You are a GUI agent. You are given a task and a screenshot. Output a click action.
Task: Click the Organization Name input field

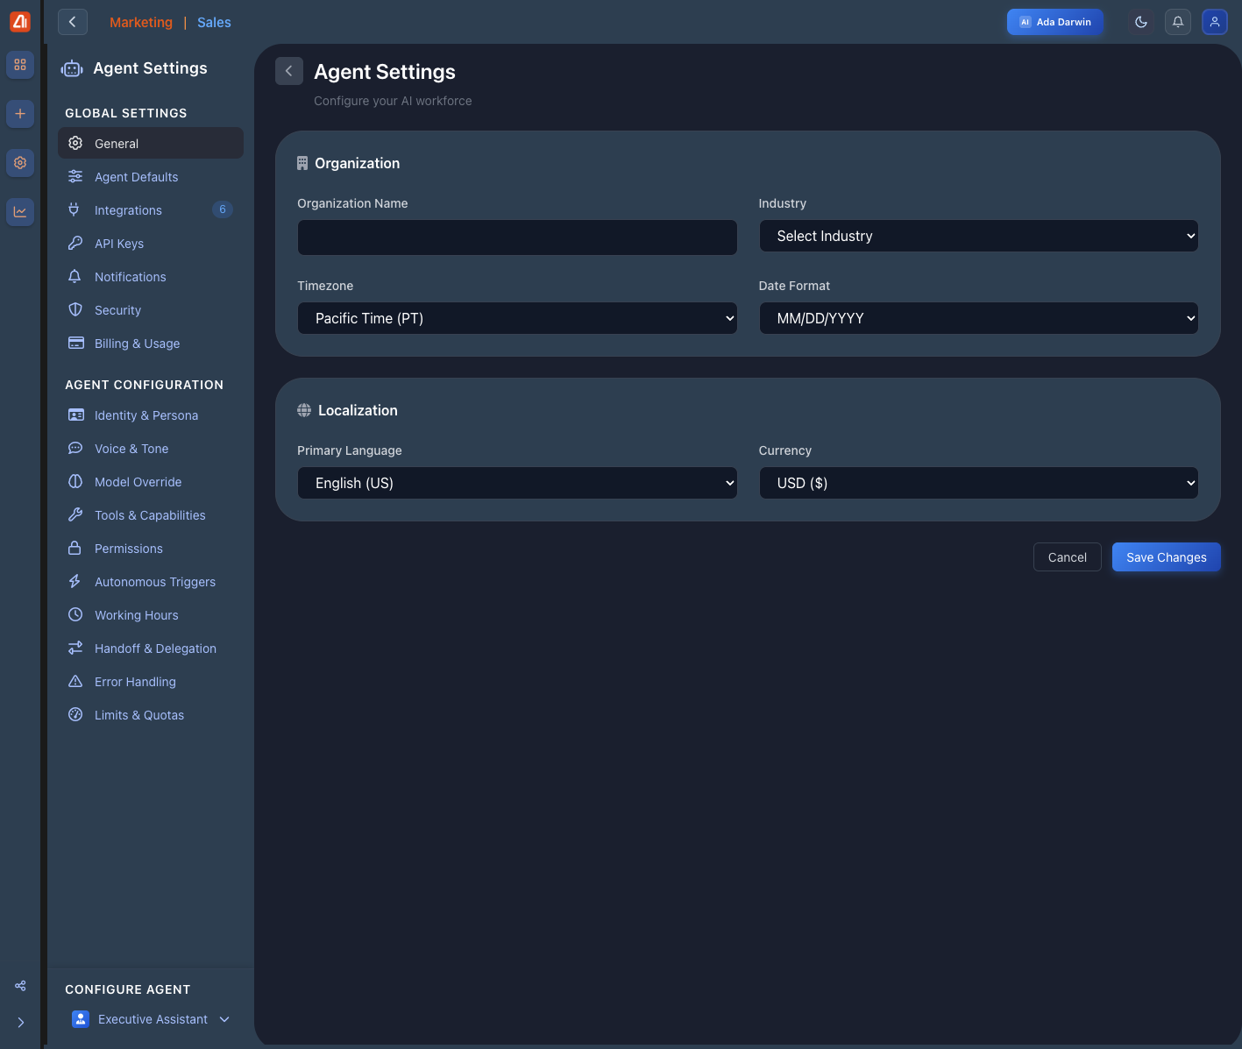[517, 237]
